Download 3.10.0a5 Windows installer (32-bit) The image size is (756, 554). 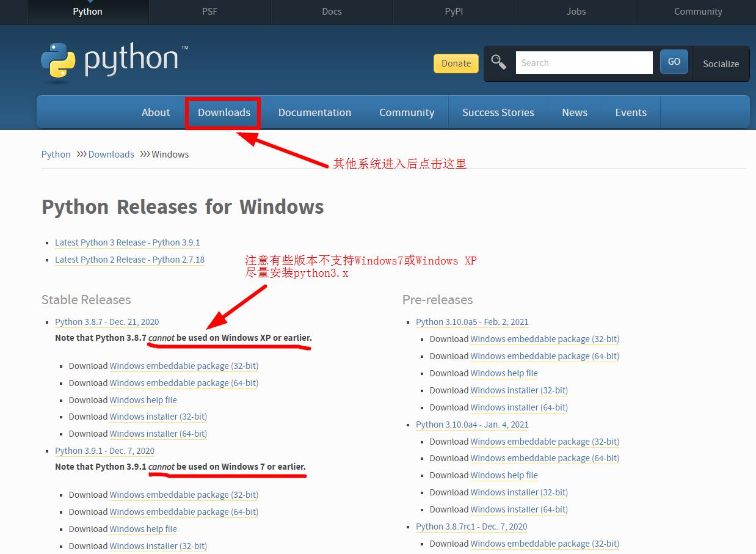point(519,390)
